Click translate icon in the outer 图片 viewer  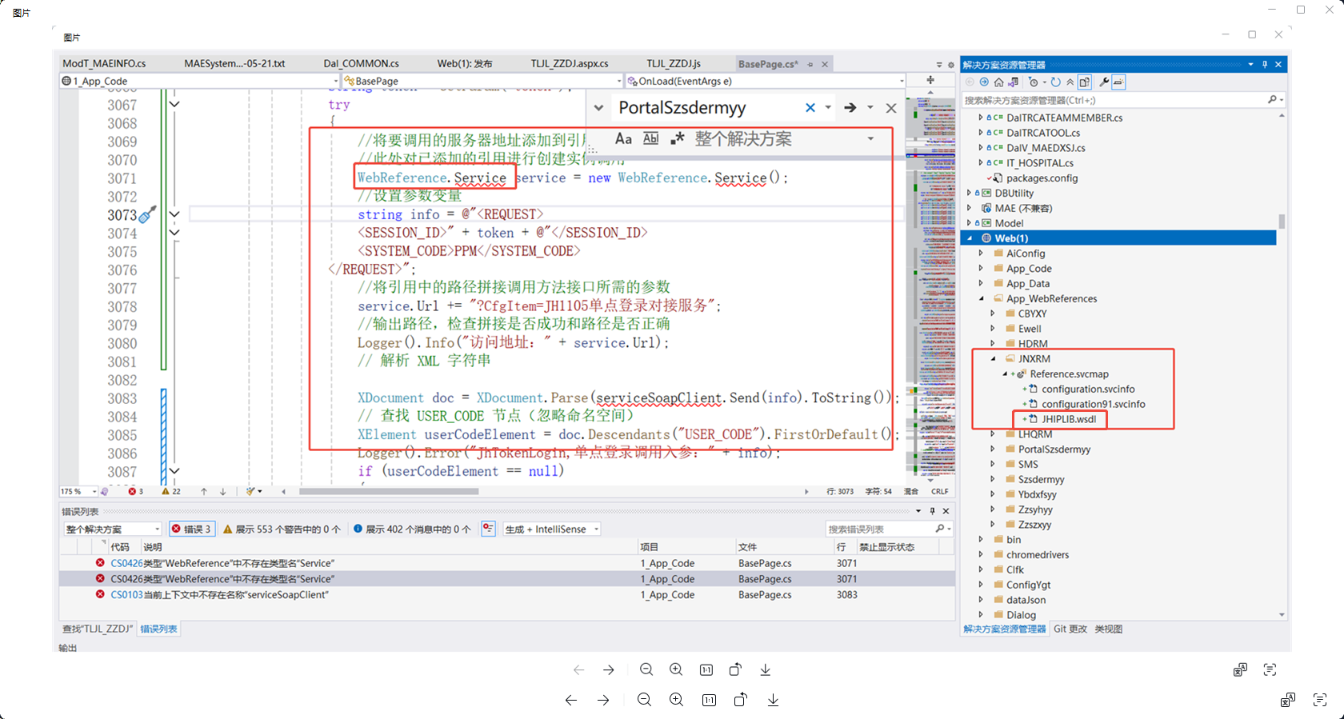click(1287, 700)
